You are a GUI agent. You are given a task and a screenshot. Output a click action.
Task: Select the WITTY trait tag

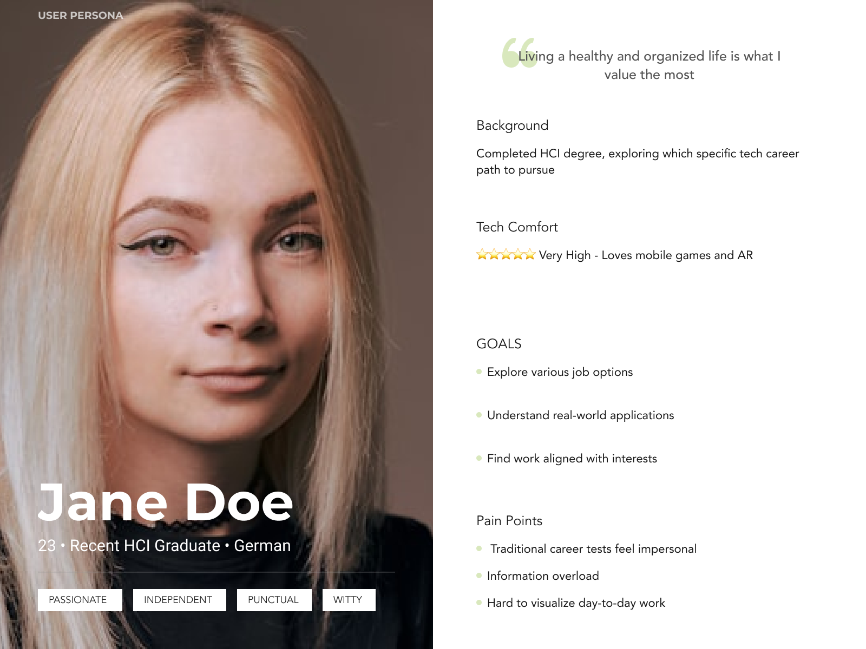tap(349, 600)
